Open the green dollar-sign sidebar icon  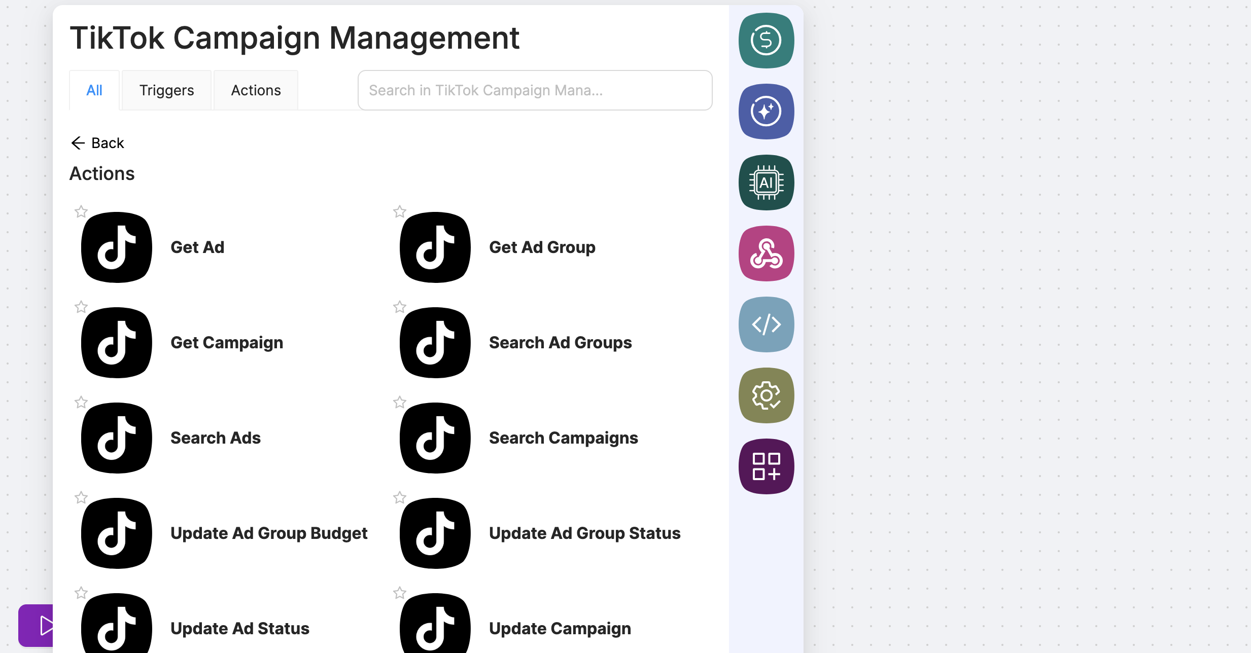click(766, 41)
